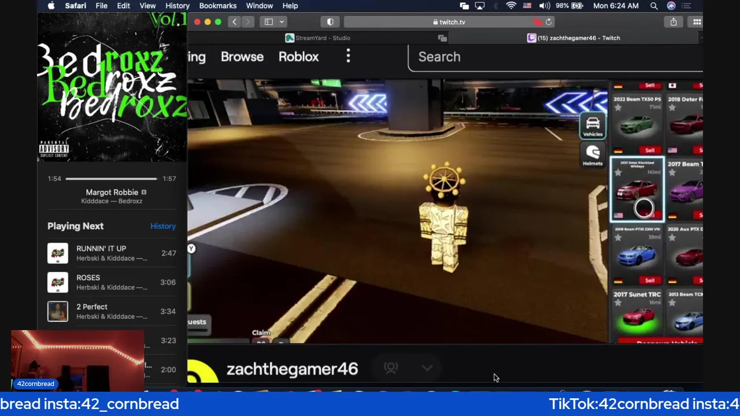Screen dimensions: 740x416
Task: Show Safari tab overview grid
Action: tap(697, 22)
